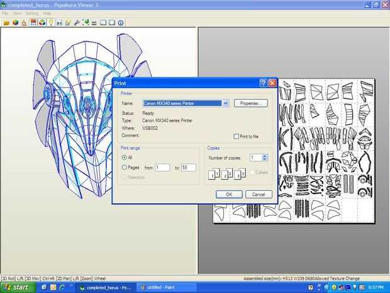Click the Internet Explorer quick launch icon
Screen dimensions: 390x293
click(62, 287)
